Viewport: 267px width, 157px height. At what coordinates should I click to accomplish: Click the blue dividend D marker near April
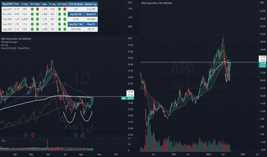point(26,135)
